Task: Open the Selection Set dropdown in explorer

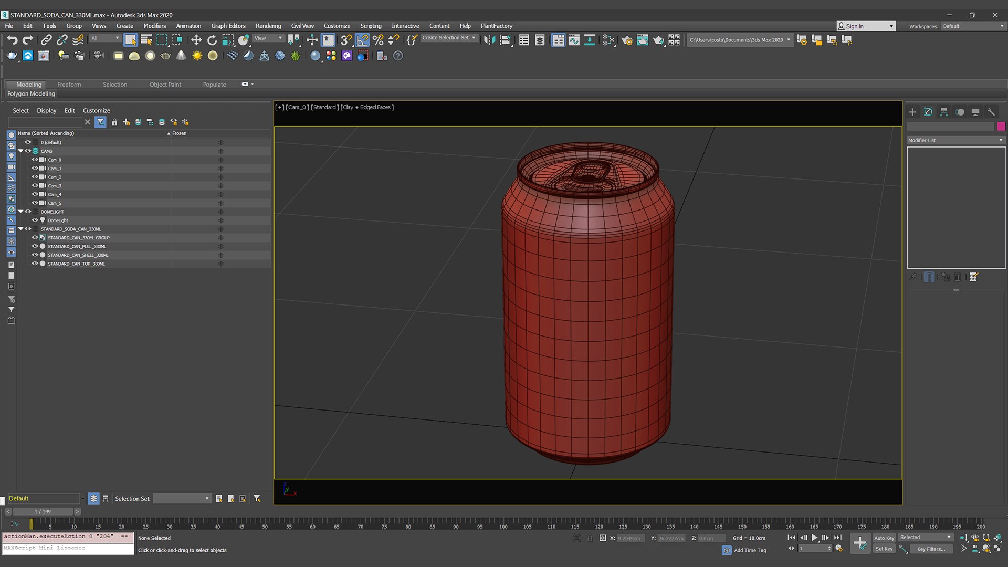Action: (x=182, y=499)
